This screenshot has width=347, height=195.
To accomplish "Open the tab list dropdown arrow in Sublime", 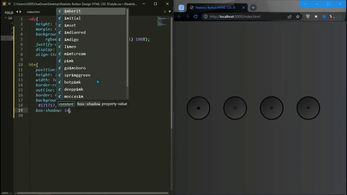I will [170, 12].
